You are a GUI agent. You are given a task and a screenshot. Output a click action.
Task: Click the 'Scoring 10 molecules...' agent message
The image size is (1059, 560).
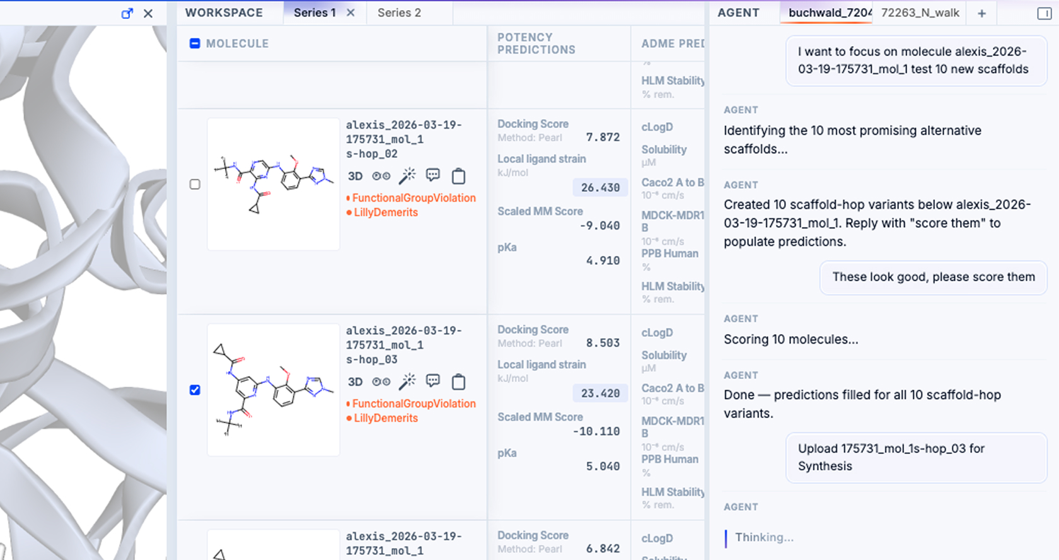point(791,339)
